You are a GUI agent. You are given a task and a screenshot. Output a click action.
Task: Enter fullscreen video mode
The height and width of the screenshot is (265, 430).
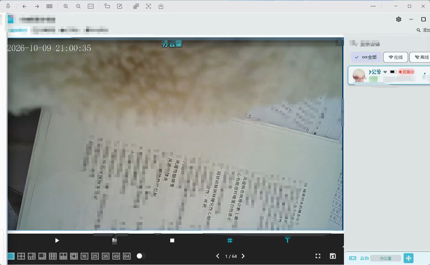tap(318, 256)
